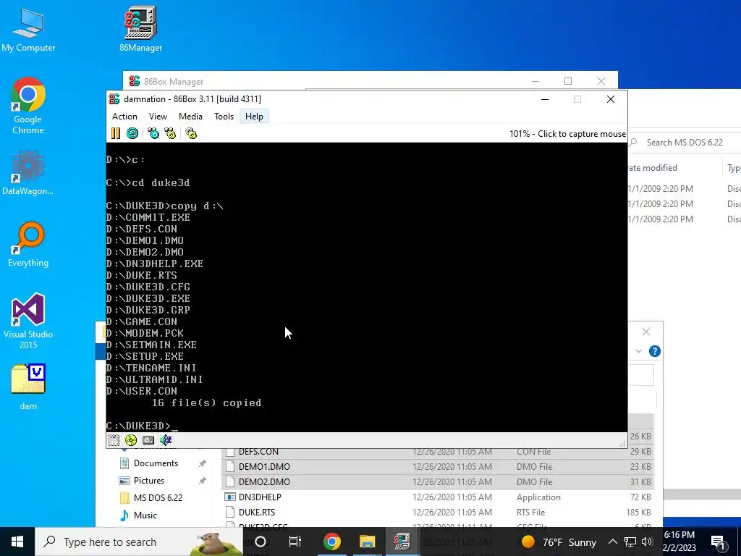Send Ctrl+Alt+Del via toolbar icon

[153, 133]
